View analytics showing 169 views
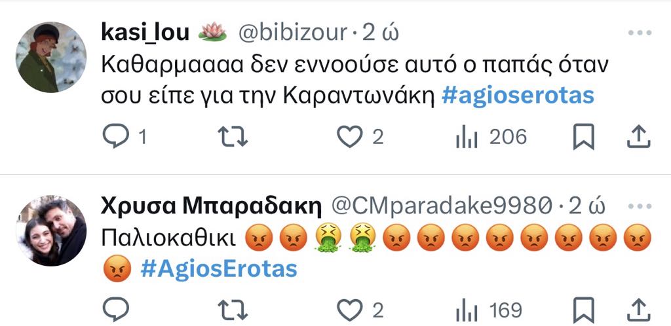671x326 pixels. (489, 311)
